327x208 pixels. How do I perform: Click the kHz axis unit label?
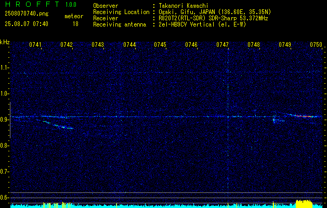(5, 42)
